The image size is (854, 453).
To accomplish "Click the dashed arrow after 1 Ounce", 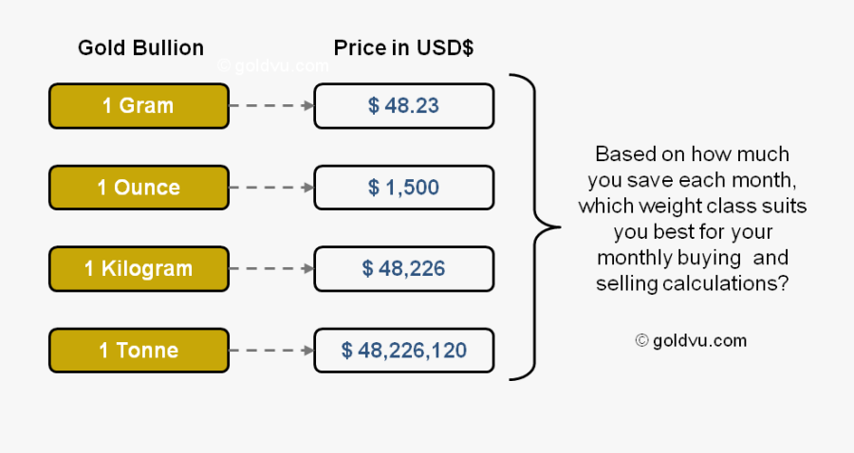I will 271,188.
